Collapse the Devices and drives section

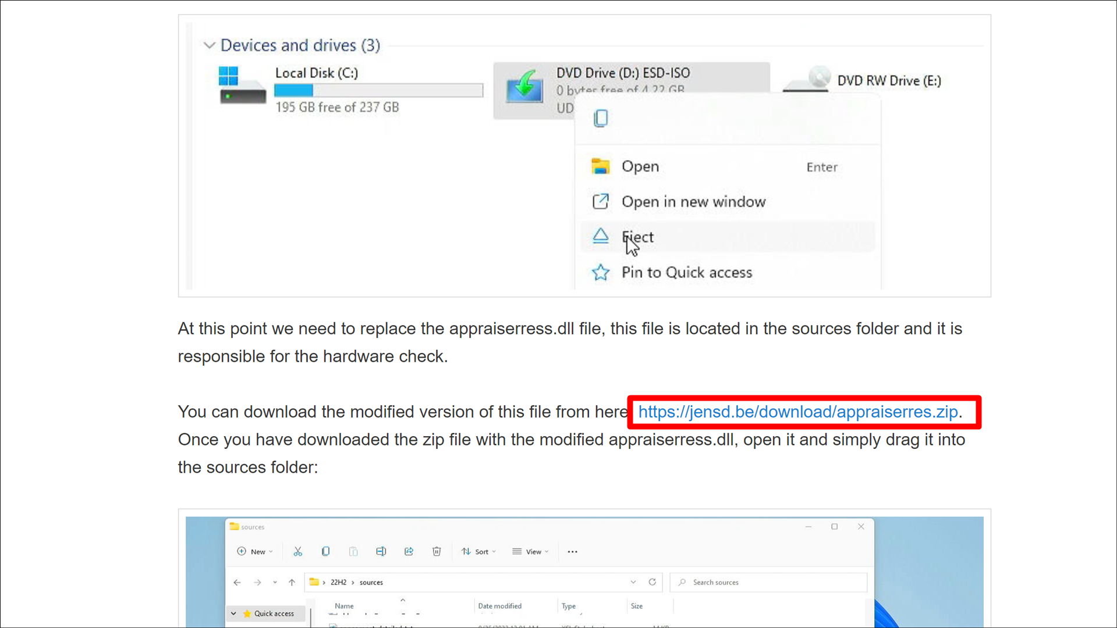[209, 45]
